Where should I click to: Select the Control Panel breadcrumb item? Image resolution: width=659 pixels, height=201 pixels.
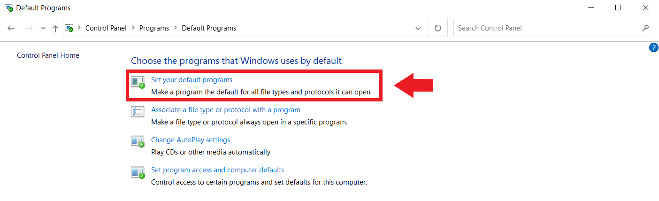(106, 28)
